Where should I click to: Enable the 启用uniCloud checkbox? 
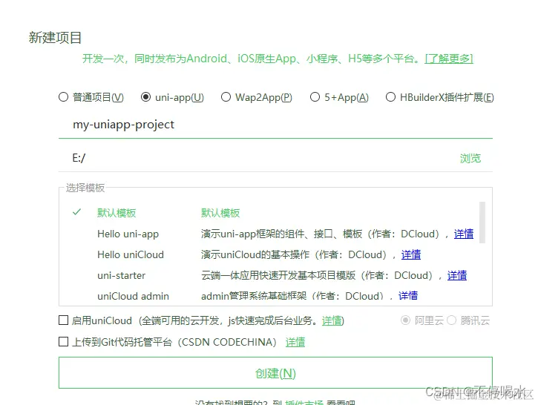(64, 320)
